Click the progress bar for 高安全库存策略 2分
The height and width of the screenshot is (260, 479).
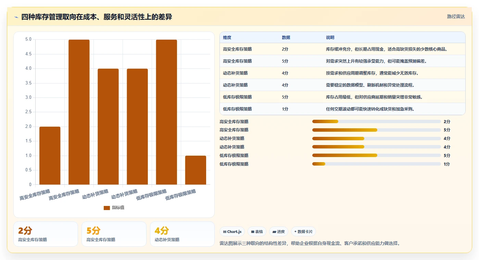click(376, 121)
